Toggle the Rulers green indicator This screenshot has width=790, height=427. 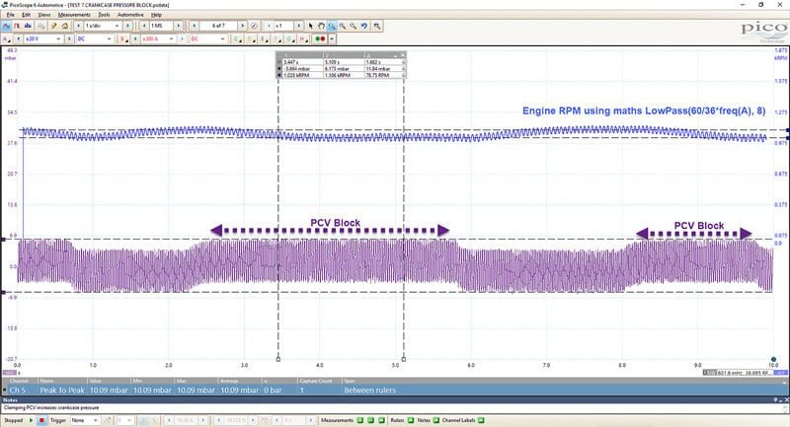tap(411, 420)
